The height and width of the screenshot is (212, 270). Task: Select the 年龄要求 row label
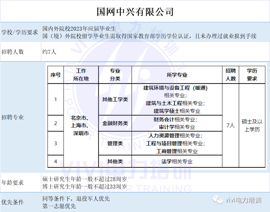(12, 183)
